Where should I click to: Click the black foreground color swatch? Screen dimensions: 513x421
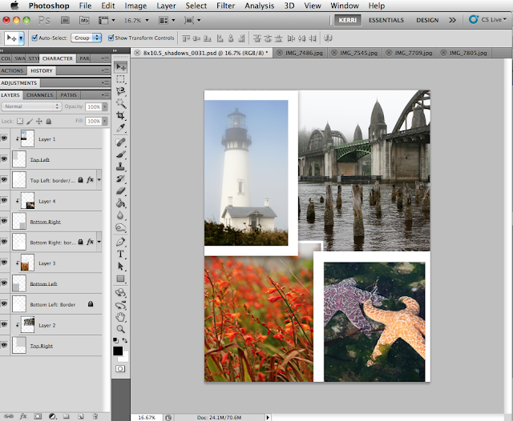[118, 351]
